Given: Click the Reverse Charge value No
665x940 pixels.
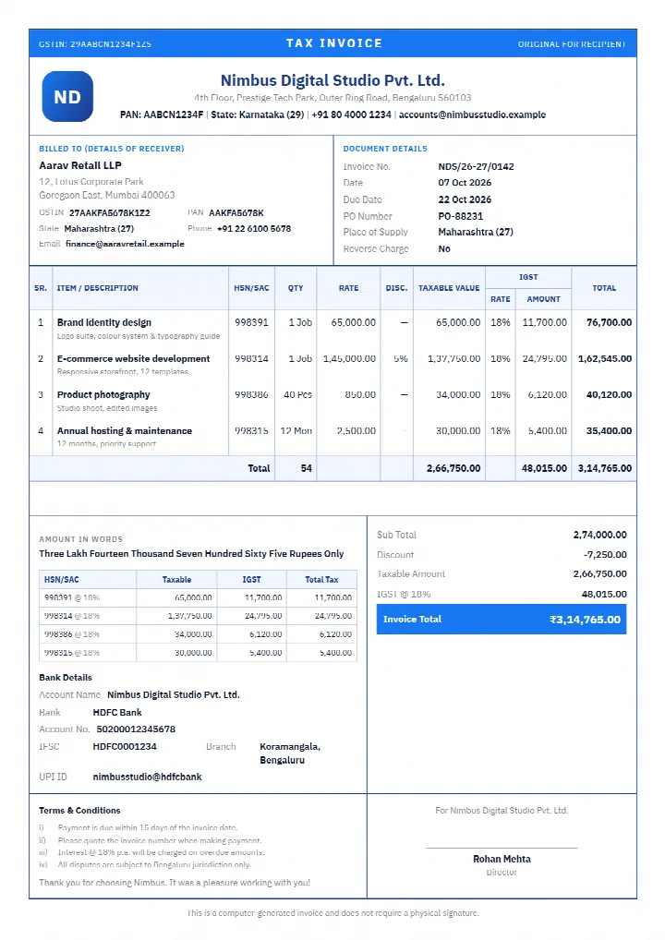Looking at the screenshot, I should tap(444, 248).
